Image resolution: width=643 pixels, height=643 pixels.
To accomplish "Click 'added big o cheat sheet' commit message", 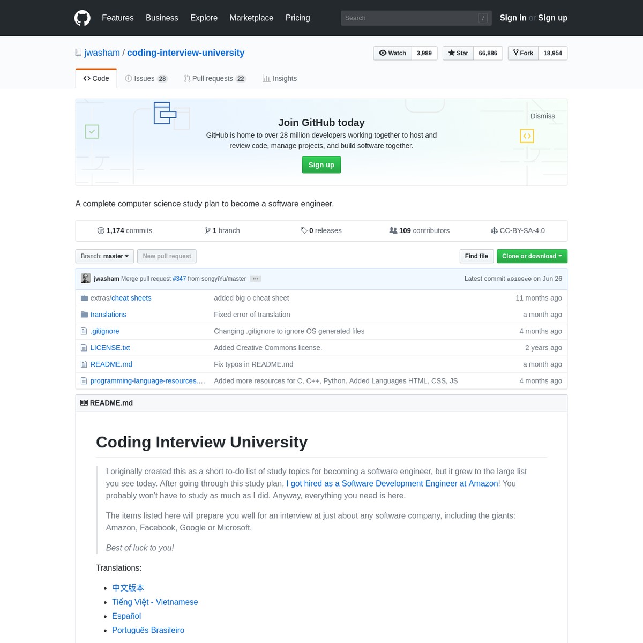I will (x=251, y=298).
